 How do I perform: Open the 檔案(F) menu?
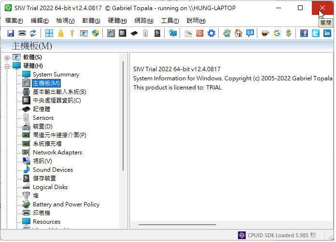tap(14, 21)
